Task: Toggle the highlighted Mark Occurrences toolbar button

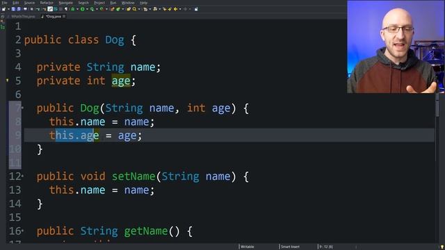Action: (50, 9)
